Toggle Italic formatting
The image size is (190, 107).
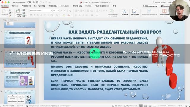pyautogui.click(x=34, y=15)
